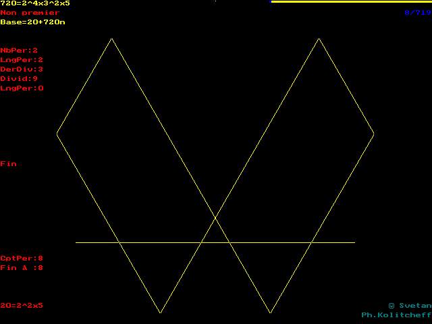Click the © Svetan copyright text
This screenshot has width=432, height=324.
pyautogui.click(x=410, y=306)
